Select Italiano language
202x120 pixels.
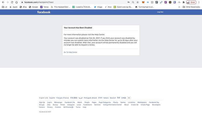click(106, 98)
